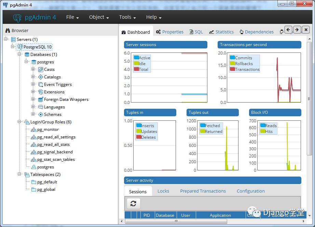Click the Catalogs diamond icon
Viewport: 315px width, 227px height.
tap(41, 77)
